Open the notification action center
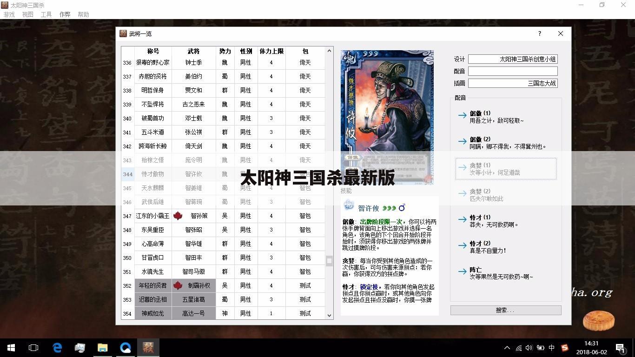Image resolution: width=635 pixels, height=357 pixels. click(620, 348)
